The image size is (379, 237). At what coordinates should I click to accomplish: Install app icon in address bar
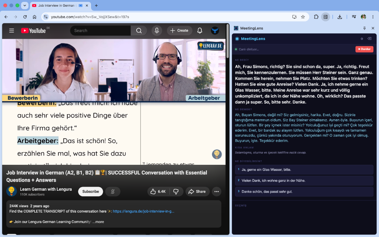pyautogui.click(x=294, y=17)
